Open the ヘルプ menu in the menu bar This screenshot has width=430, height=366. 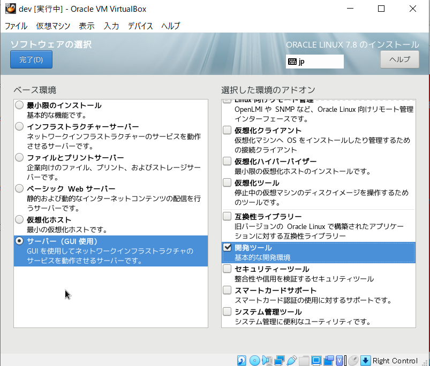click(x=171, y=26)
